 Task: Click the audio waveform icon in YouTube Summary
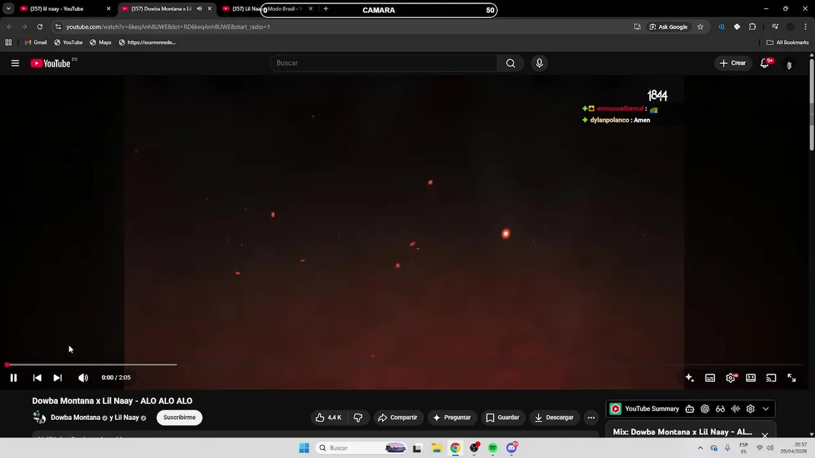735,409
